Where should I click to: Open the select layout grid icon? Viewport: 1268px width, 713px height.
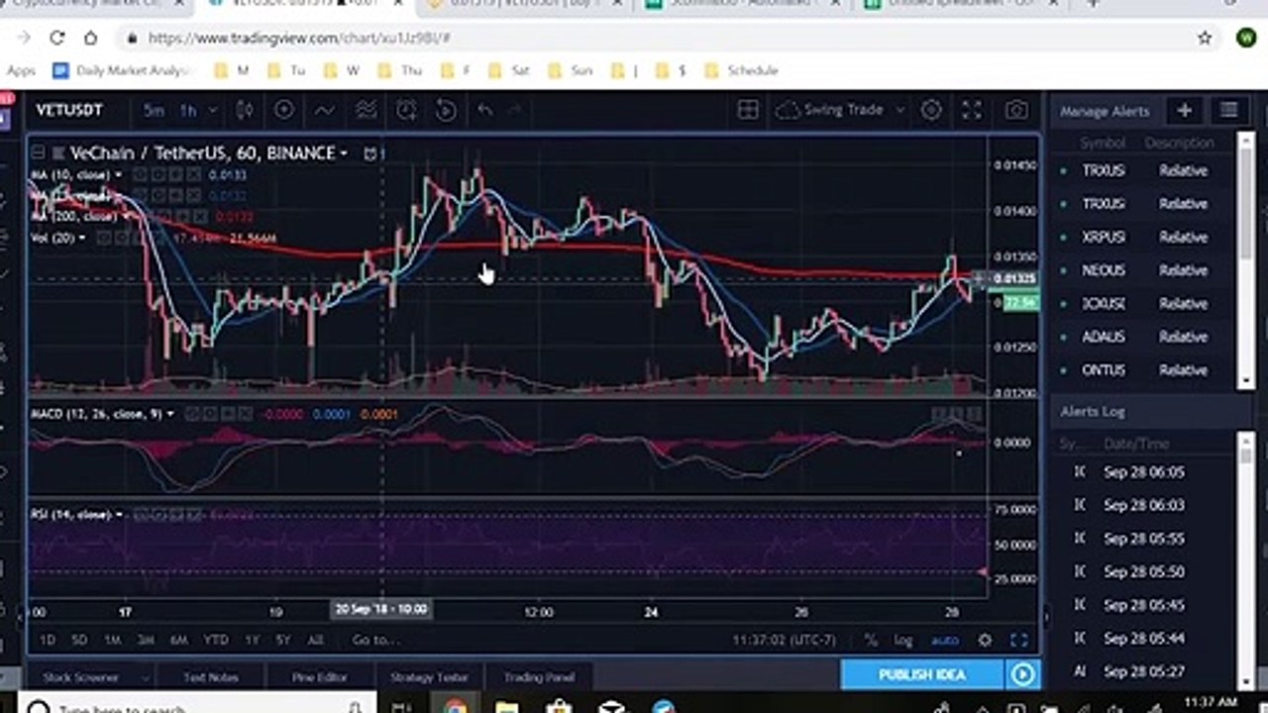pos(748,110)
